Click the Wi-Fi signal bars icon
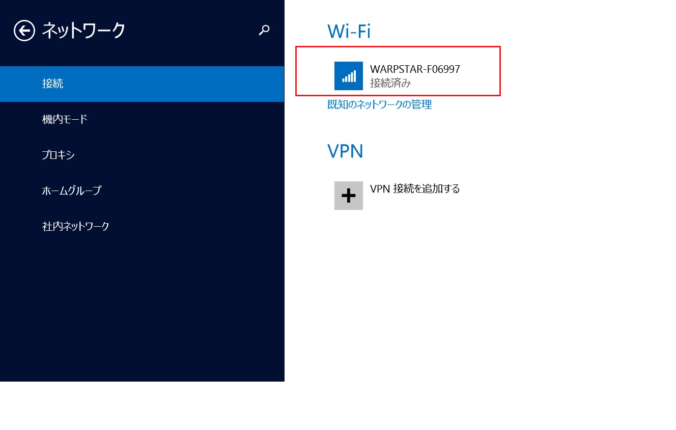 pos(349,76)
